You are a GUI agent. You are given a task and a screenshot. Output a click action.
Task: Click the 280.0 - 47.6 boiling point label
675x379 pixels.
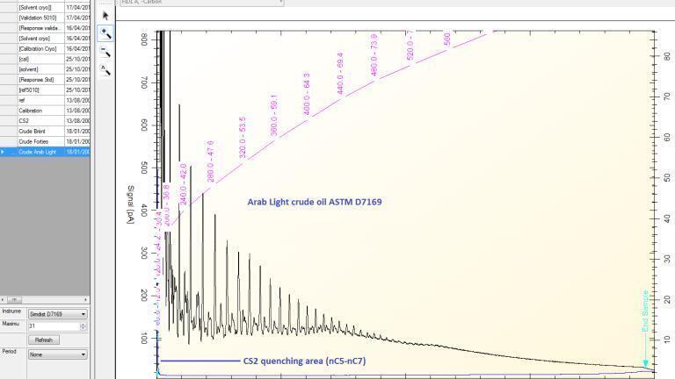point(210,161)
